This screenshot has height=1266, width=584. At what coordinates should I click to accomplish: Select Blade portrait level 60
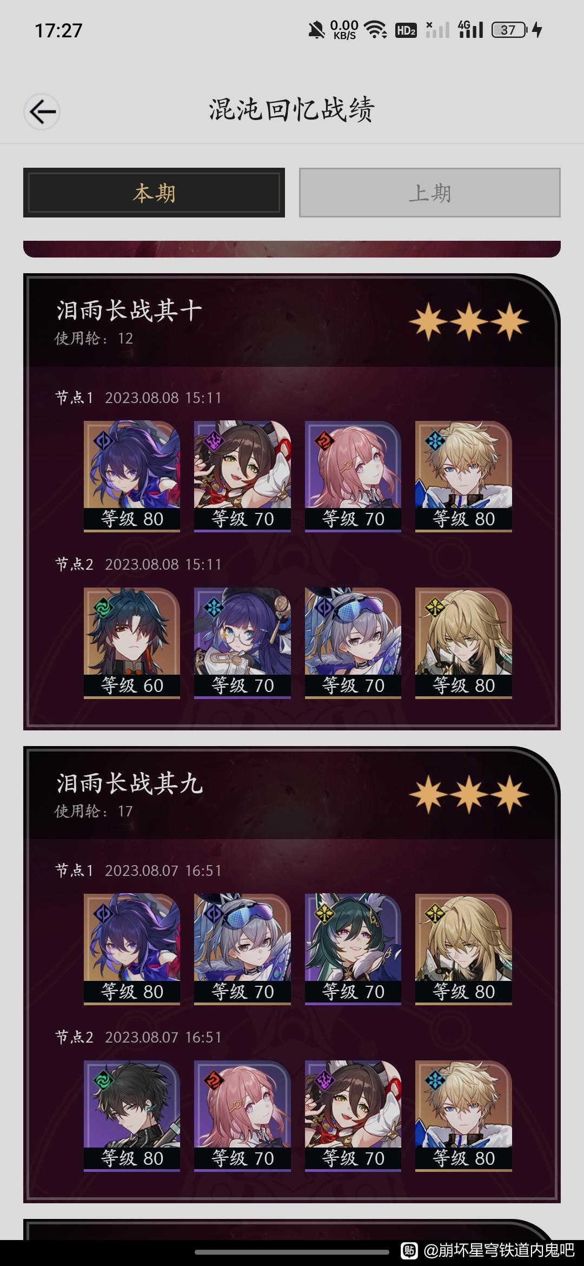point(132,643)
